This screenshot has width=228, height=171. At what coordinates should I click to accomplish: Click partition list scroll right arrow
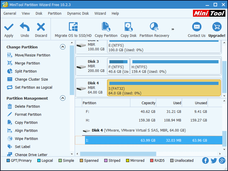click(220, 154)
